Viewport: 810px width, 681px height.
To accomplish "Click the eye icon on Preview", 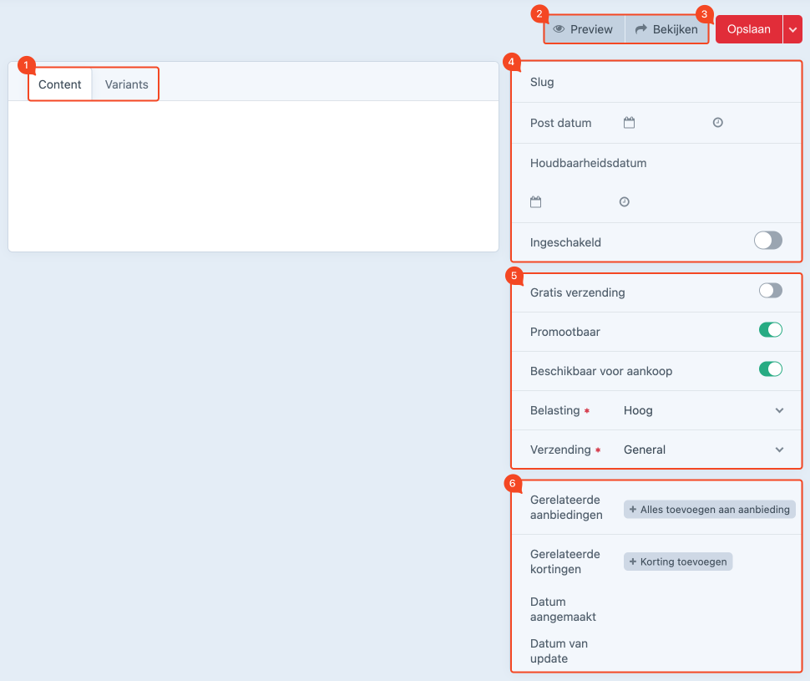I will [559, 29].
